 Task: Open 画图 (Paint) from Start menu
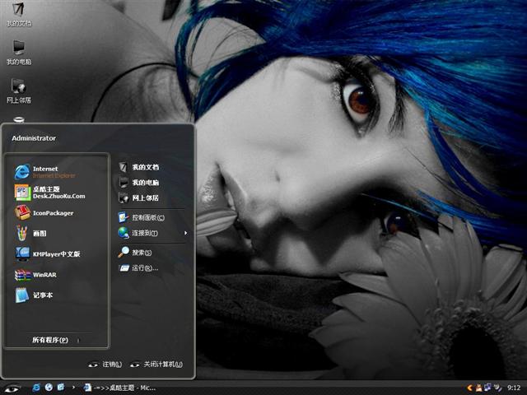click(x=39, y=234)
